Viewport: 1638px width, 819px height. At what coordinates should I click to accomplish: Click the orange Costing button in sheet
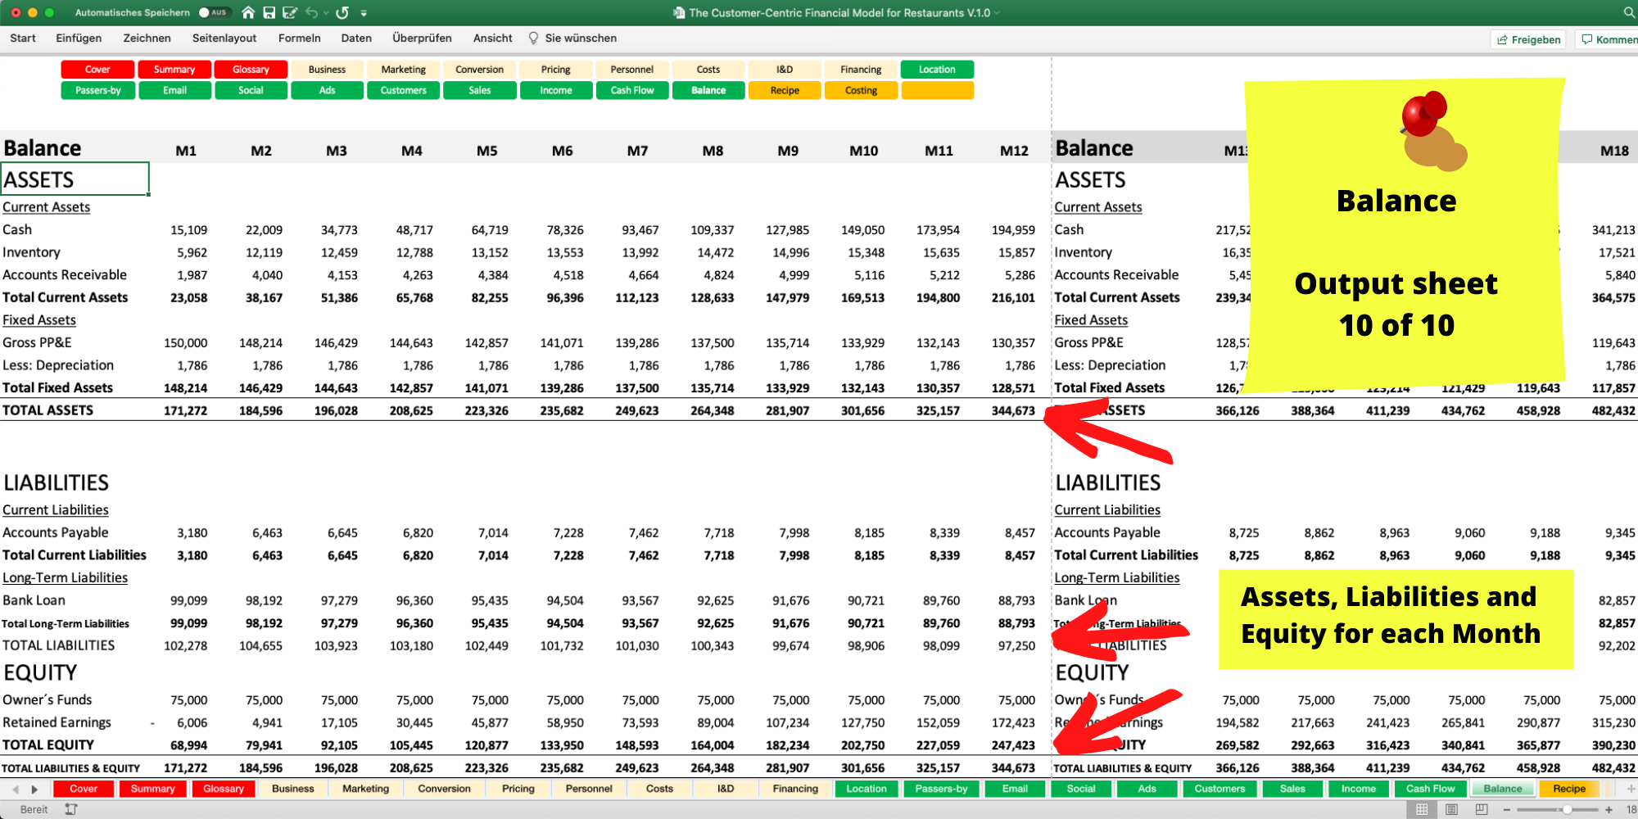(x=861, y=90)
